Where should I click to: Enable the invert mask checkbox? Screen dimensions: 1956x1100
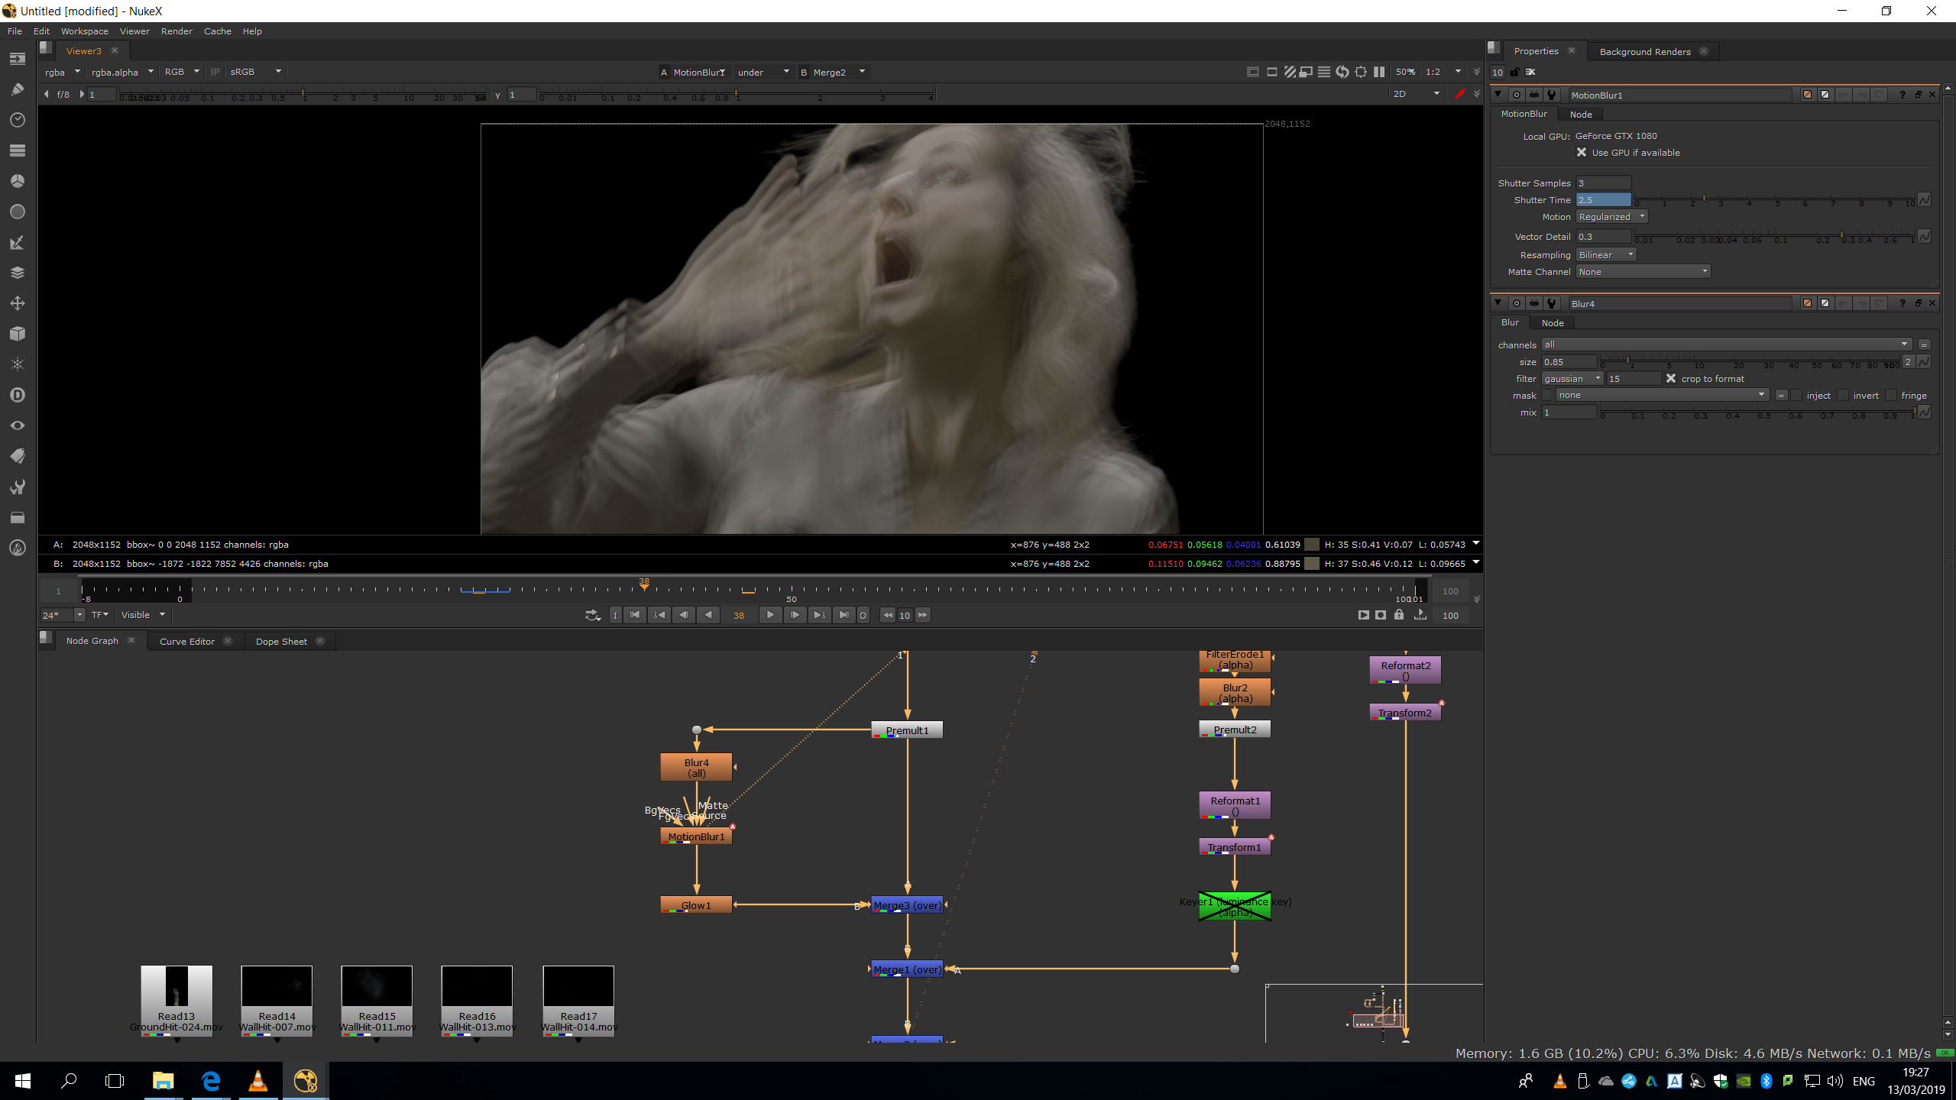pos(1843,396)
